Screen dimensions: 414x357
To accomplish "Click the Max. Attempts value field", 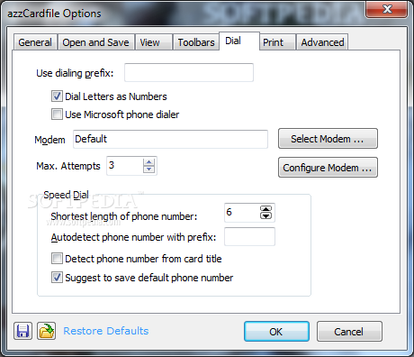I will pyautogui.click(x=125, y=166).
